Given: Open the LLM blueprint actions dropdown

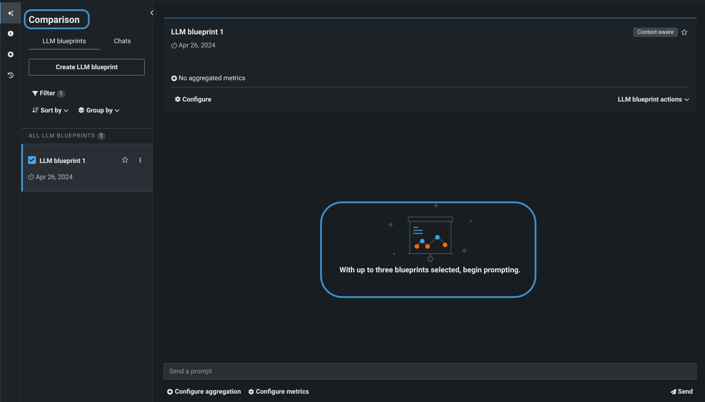Looking at the screenshot, I should pos(653,99).
